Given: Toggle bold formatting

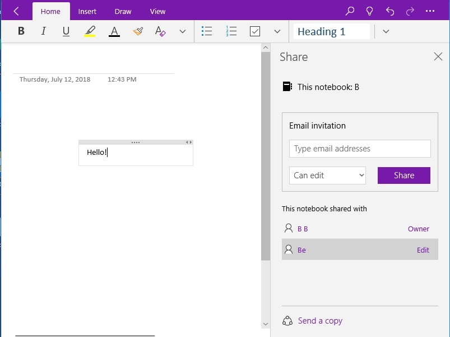Looking at the screenshot, I should 21,31.
